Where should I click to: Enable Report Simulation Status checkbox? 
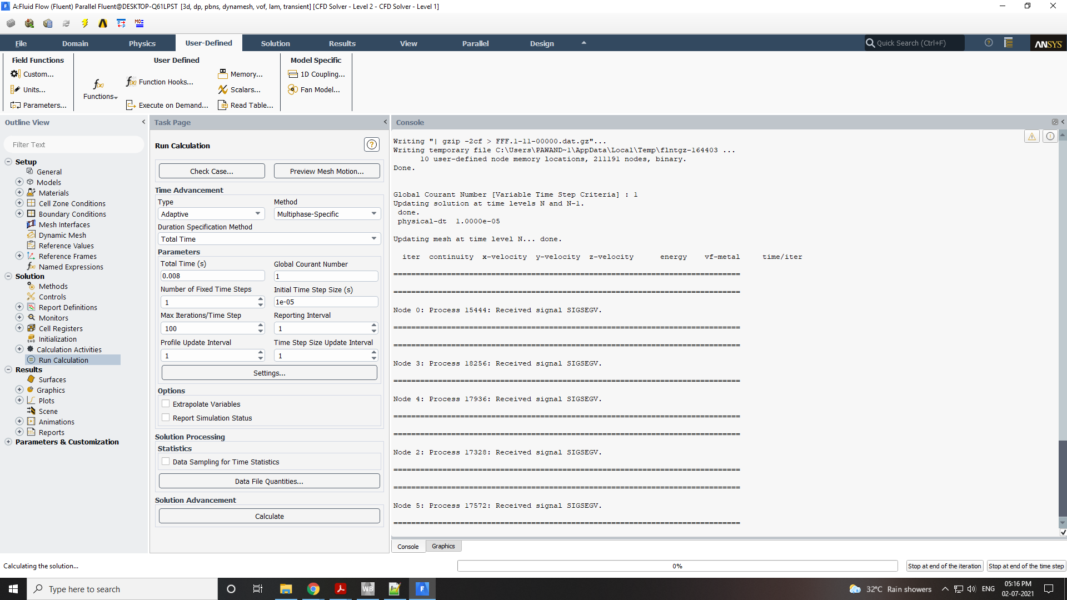(x=166, y=418)
